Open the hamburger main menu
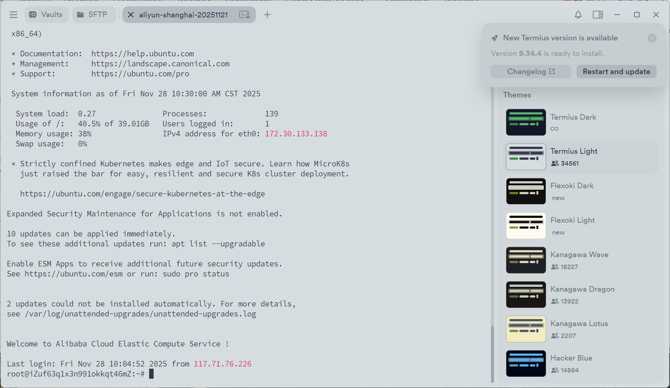670x388 pixels. (x=14, y=15)
